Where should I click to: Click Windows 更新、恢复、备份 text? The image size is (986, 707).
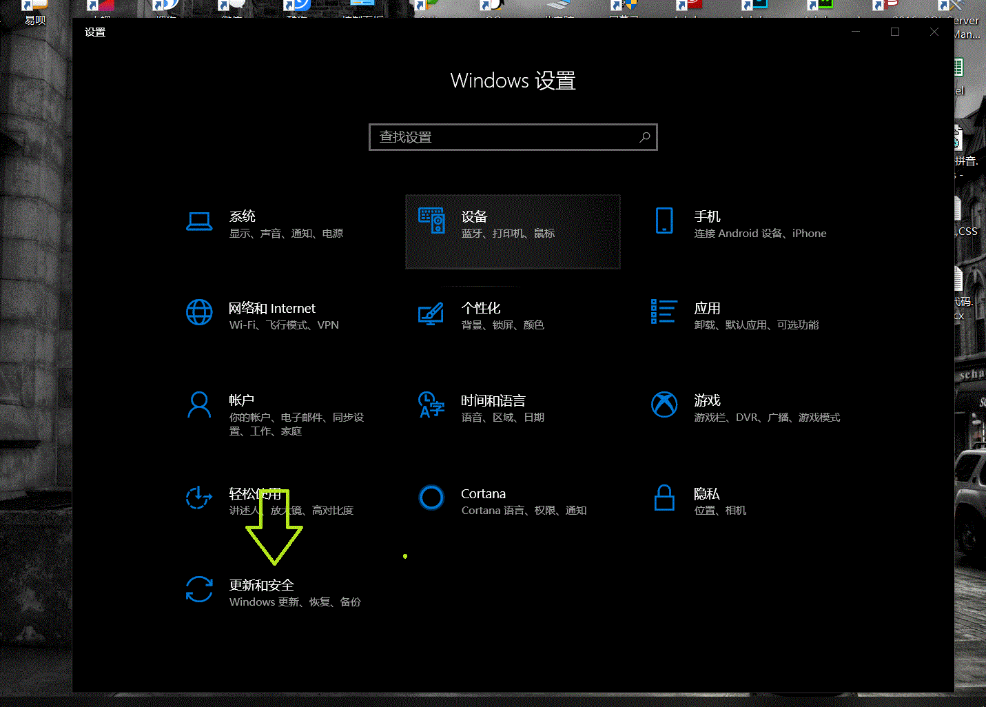pyautogui.click(x=295, y=602)
